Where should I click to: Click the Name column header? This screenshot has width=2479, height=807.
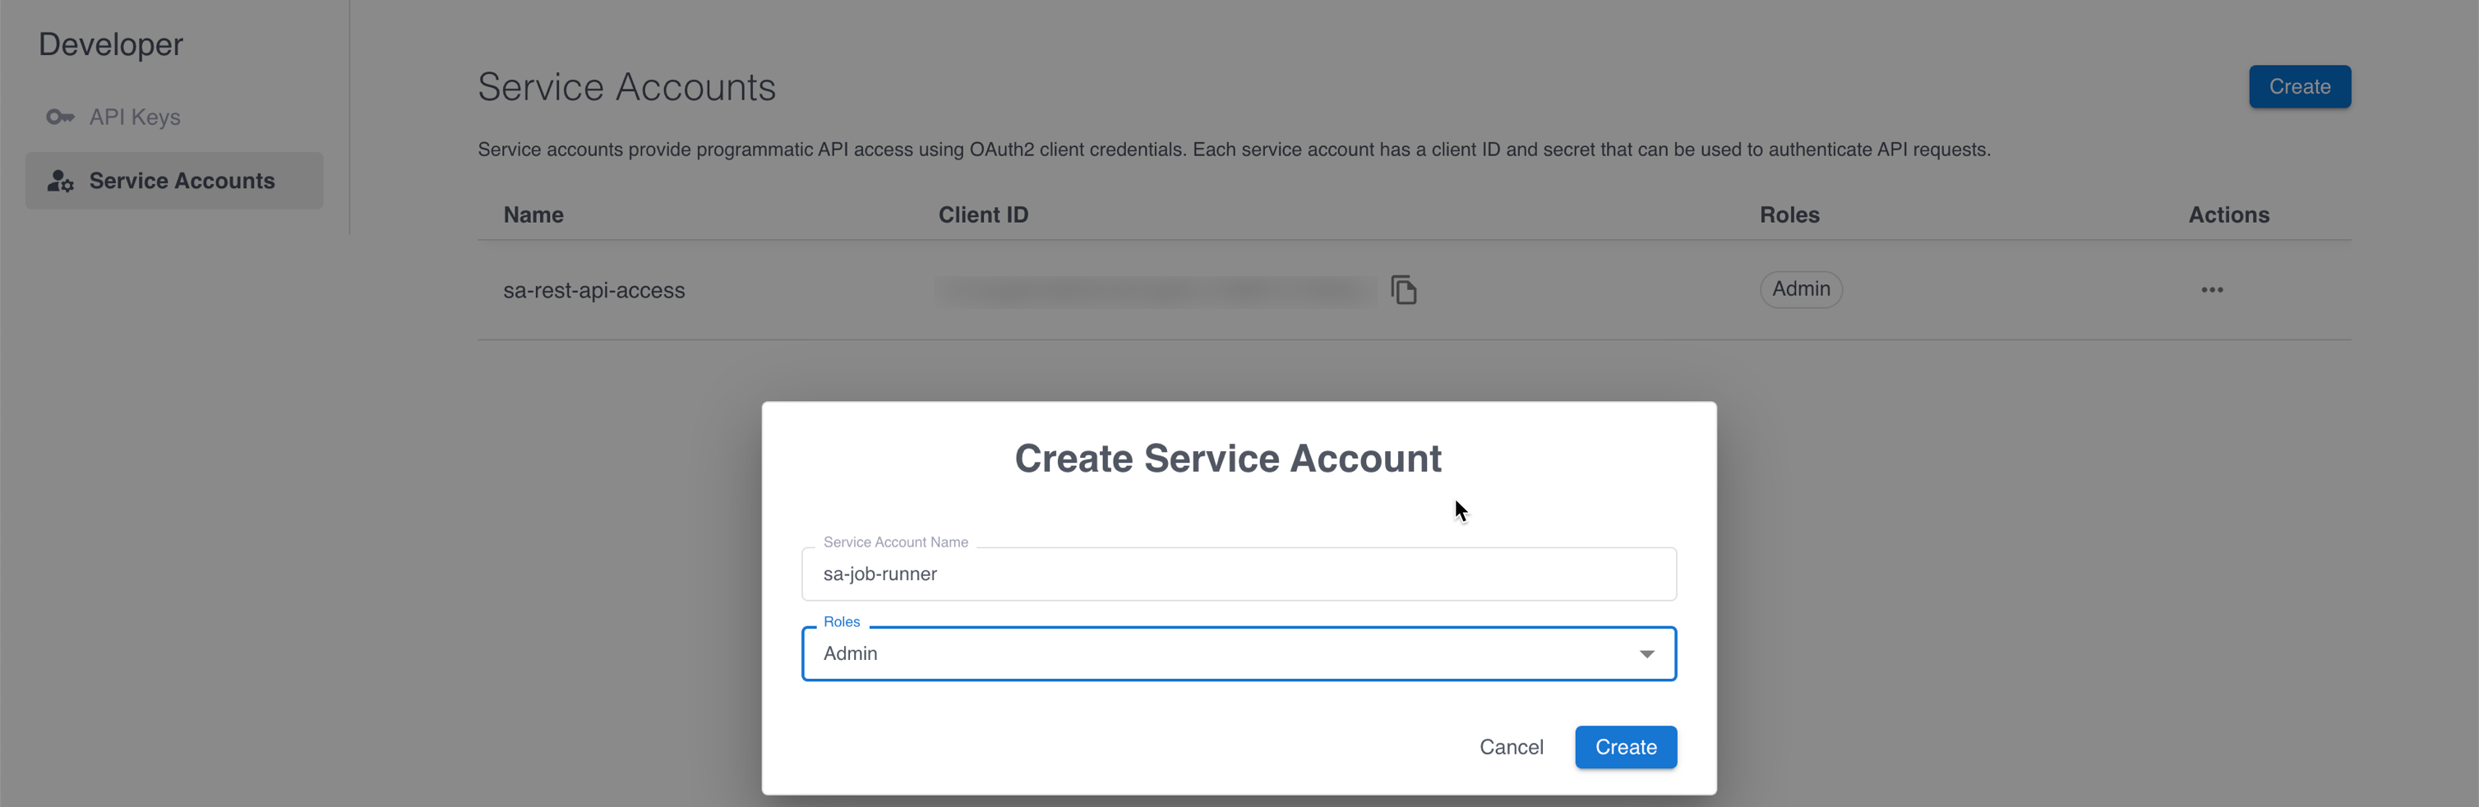coord(532,214)
